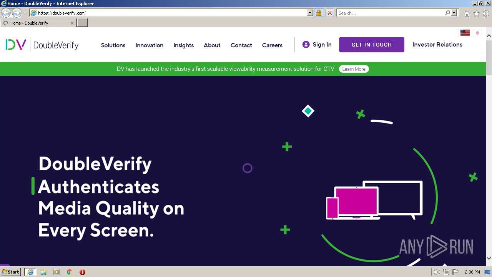Open the Investor Relations link
The image size is (492, 277).
[x=437, y=45]
